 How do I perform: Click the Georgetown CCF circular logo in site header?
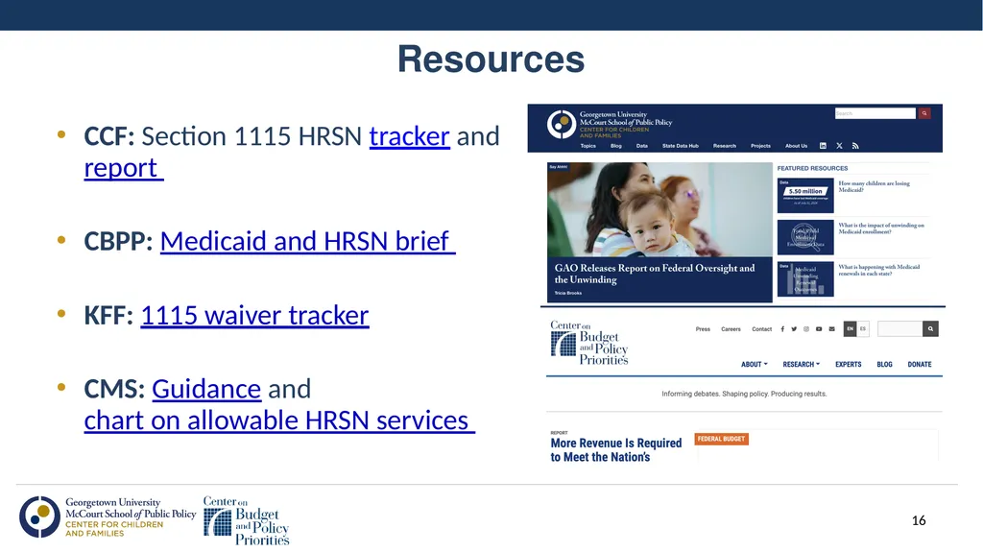[x=561, y=124]
